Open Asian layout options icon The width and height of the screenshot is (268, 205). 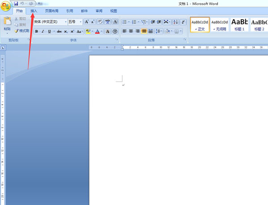tap(167, 22)
